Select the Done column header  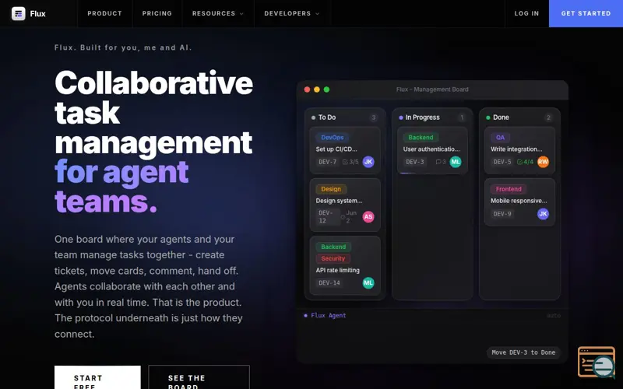tap(501, 117)
